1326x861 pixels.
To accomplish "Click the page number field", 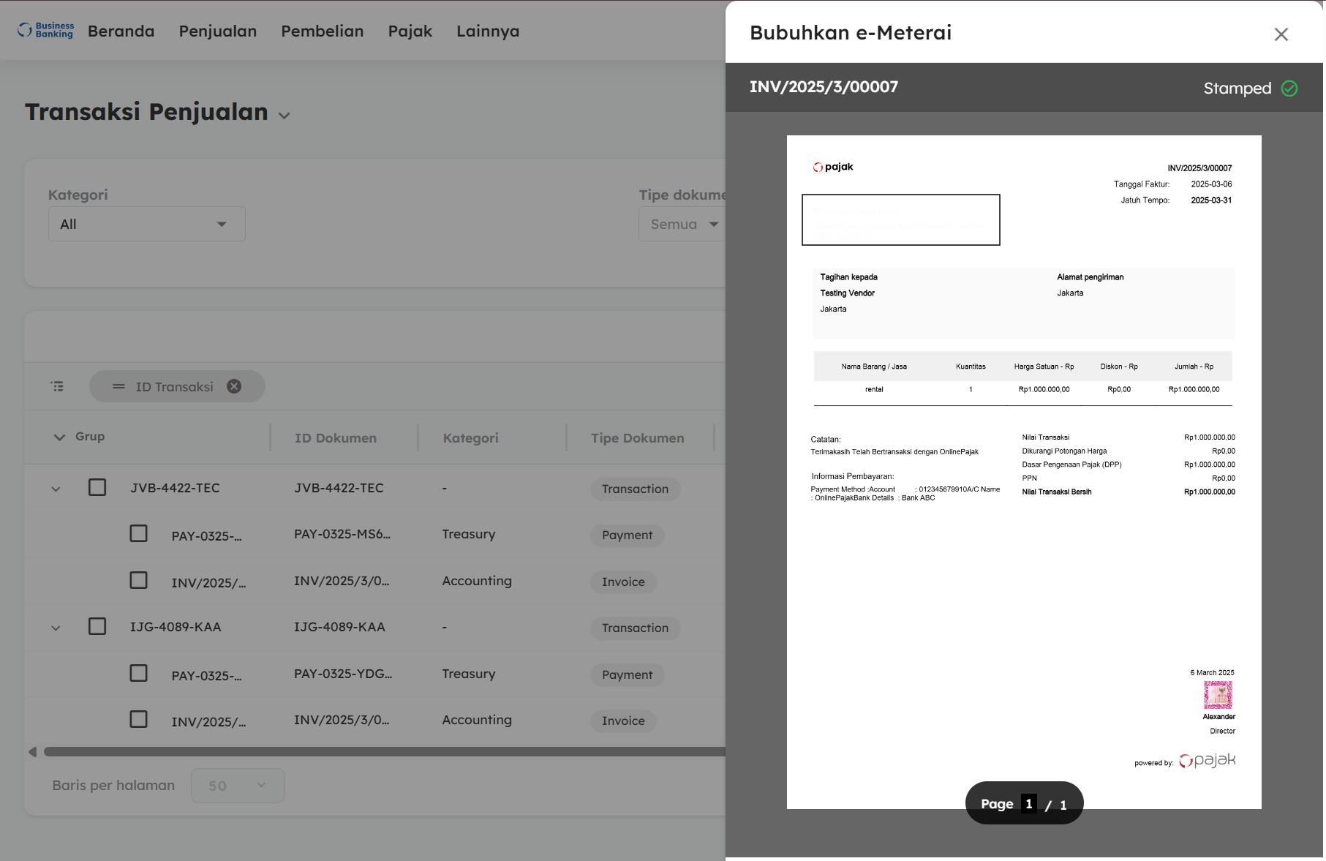I will tap(1028, 803).
